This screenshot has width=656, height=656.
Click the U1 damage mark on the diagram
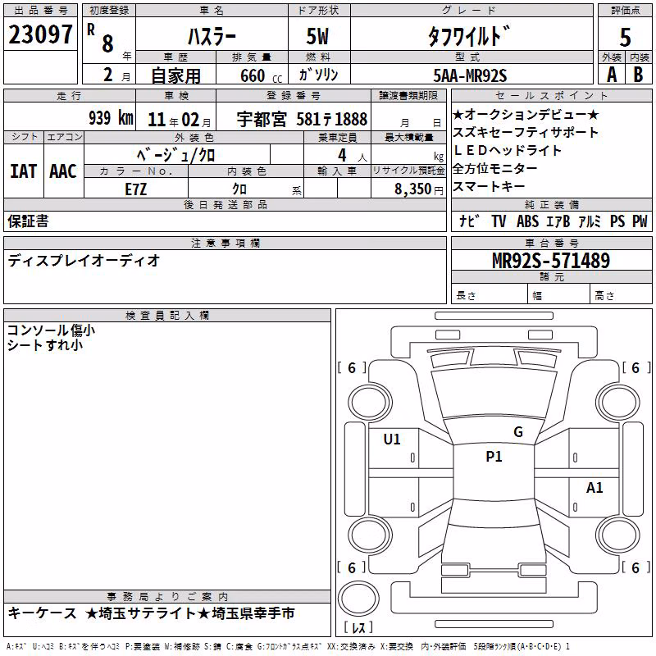point(392,440)
